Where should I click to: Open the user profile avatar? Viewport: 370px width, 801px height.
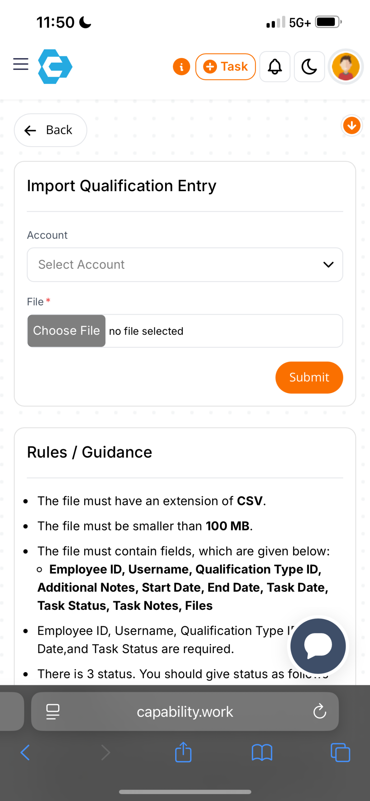click(x=346, y=67)
